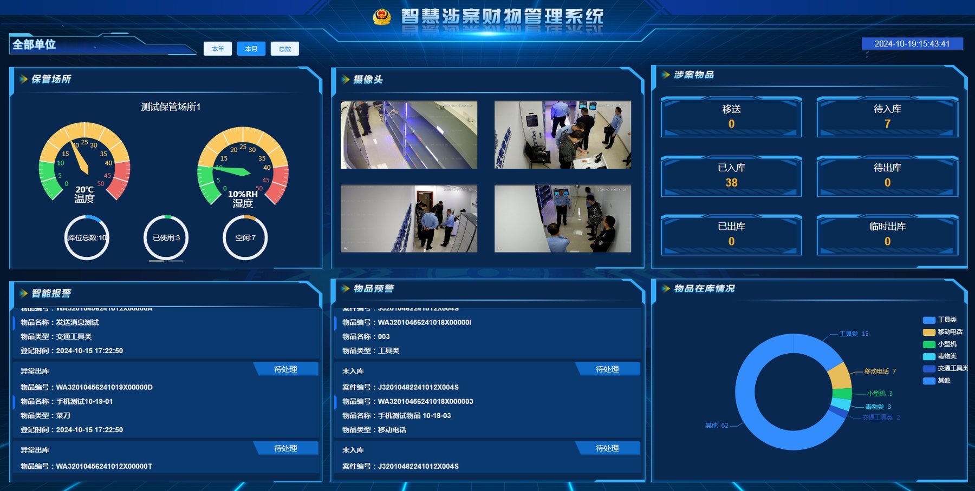The image size is (975, 491).
Task: Click 待处理 for the 手机测试10-19-01 alarm
Action: coord(285,369)
